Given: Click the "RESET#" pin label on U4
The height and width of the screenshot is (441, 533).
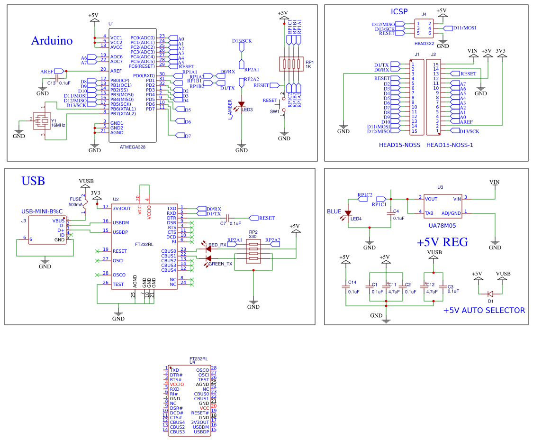Looking at the screenshot, I should (x=200, y=413).
